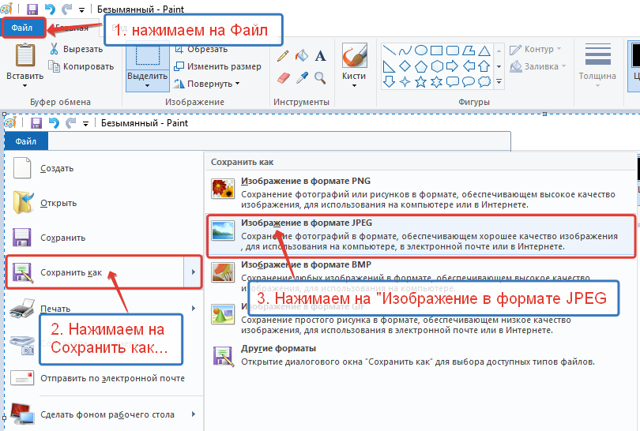Choose the Five-point star shape

click(x=421, y=82)
